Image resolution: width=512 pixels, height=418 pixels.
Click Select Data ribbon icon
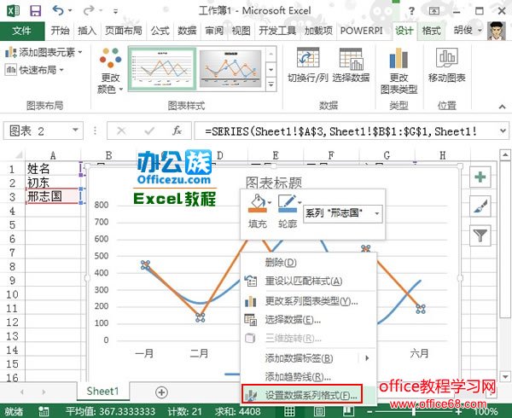(351, 59)
